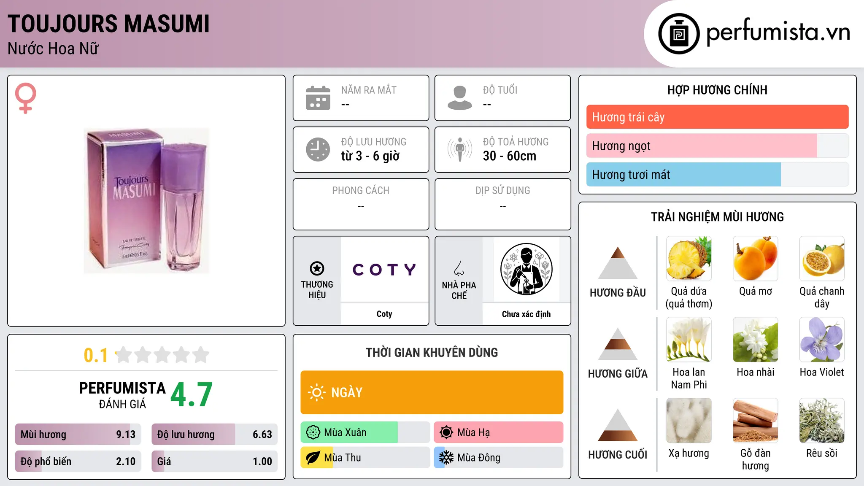
Task: Click the Độ lưu hương 6.63 score bar
Action: click(215, 434)
